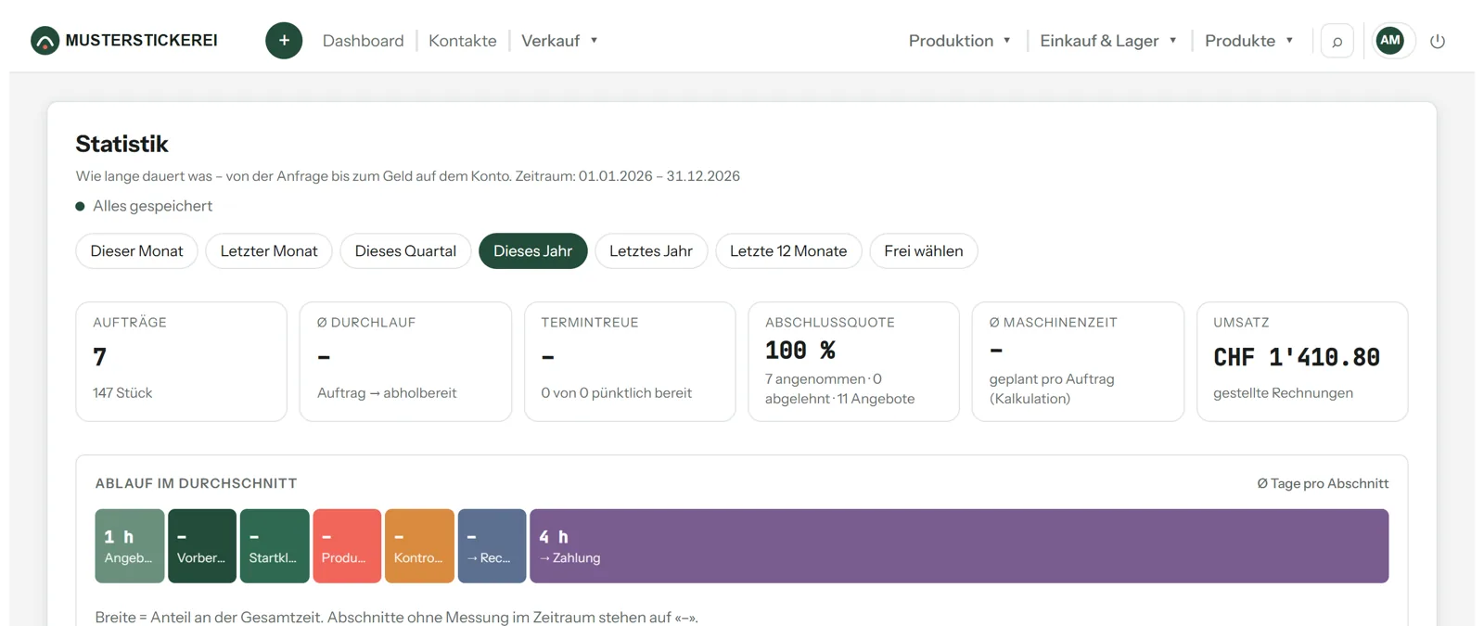Click the purple Zahlung segment

pyautogui.click(x=959, y=546)
